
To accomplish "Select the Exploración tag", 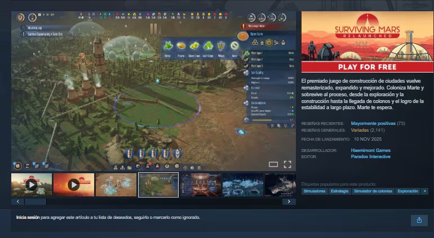I will tap(408, 191).
